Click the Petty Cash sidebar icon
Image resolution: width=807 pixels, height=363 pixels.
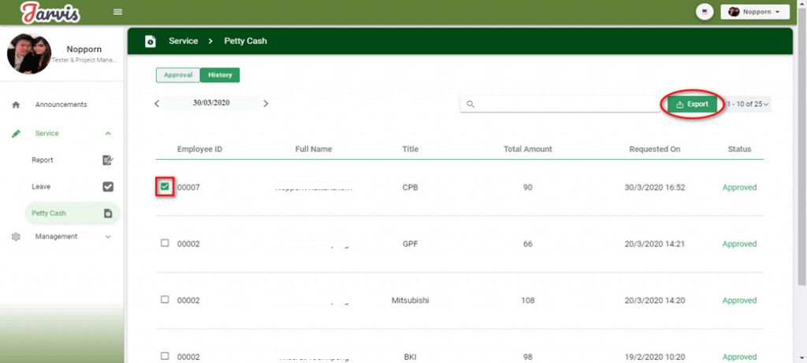click(108, 213)
